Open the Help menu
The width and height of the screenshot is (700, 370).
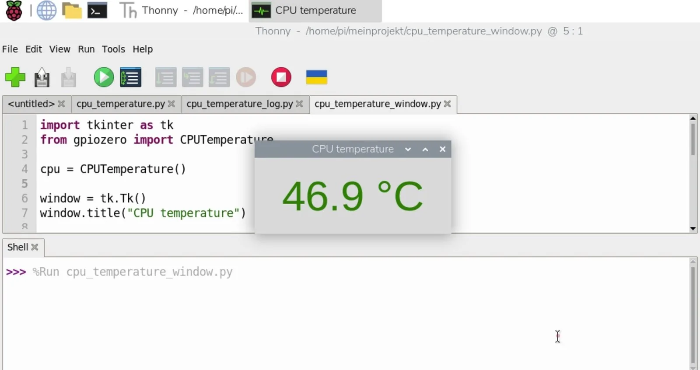pos(143,49)
